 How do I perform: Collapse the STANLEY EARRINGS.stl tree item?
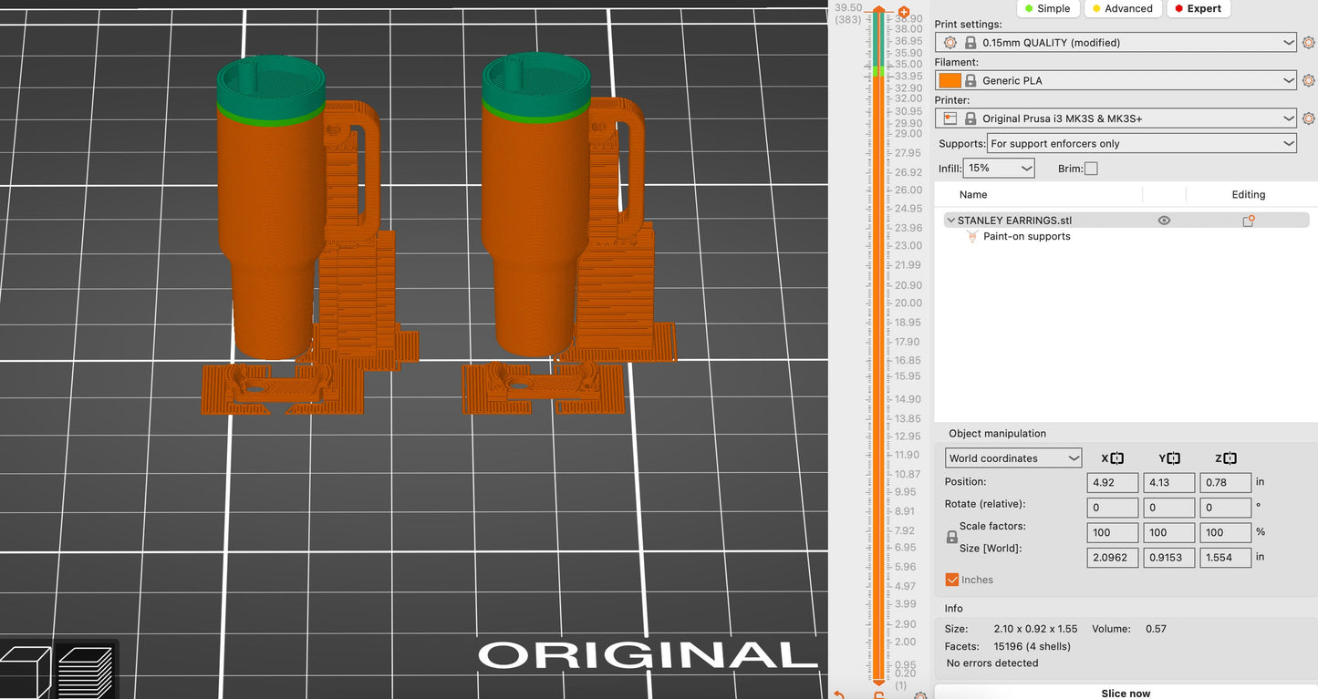coord(950,220)
